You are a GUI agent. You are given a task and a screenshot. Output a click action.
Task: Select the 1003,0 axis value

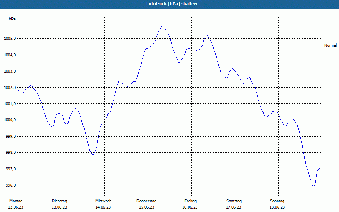pyautogui.click(x=10, y=71)
